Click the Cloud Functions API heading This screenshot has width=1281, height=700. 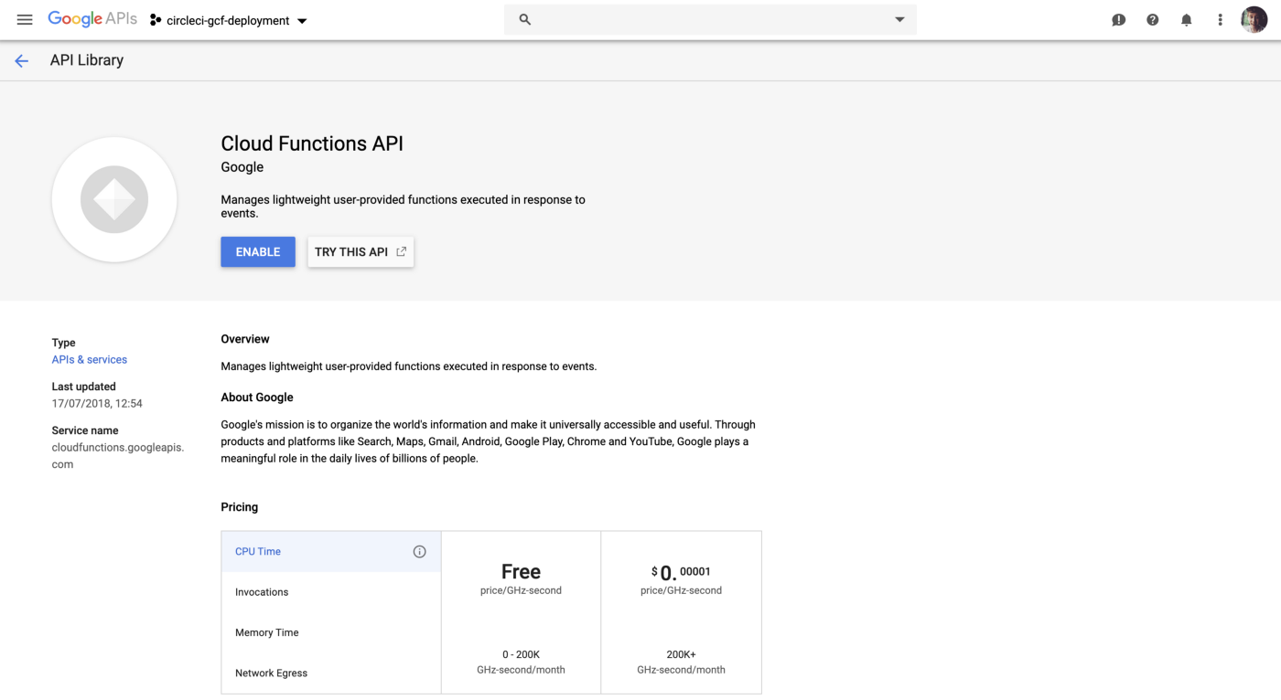coord(312,143)
